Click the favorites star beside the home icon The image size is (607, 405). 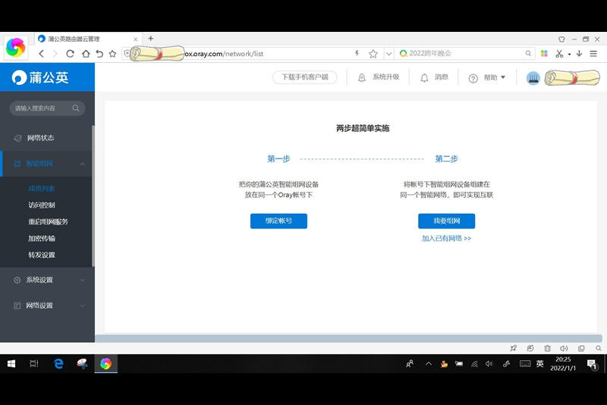click(112, 54)
